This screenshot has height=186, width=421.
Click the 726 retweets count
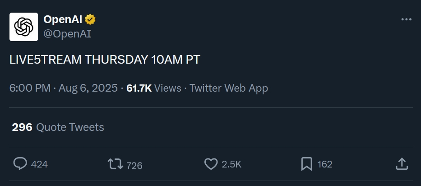(x=134, y=165)
